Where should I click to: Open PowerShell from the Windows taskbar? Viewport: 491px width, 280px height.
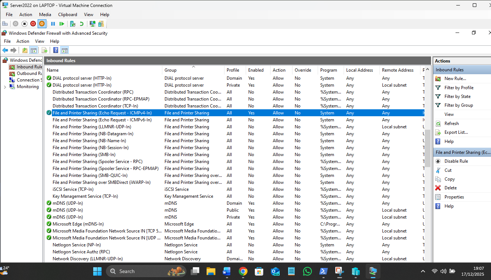(x=324, y=271)
